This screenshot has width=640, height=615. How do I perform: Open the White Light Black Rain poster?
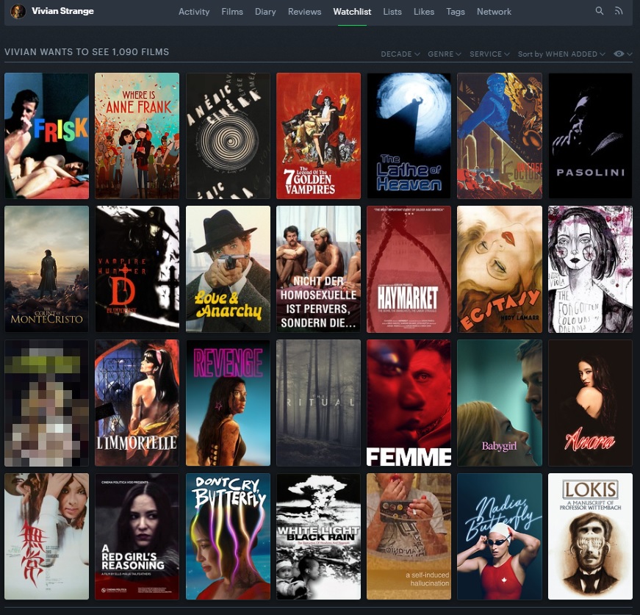point(318,536)
